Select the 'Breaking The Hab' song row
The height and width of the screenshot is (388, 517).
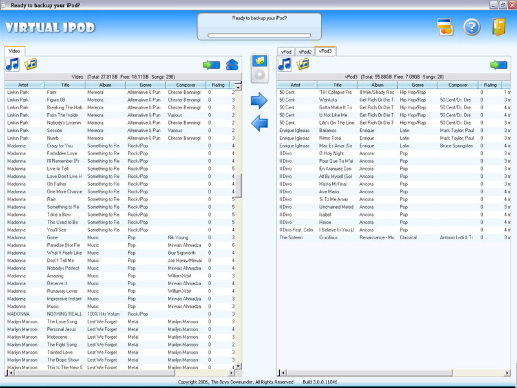click(120, 107)
